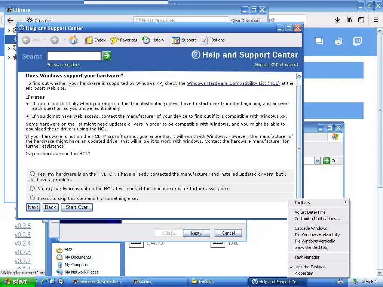
Task: Click the Reddit icon on web page
Action: [338, 41]
